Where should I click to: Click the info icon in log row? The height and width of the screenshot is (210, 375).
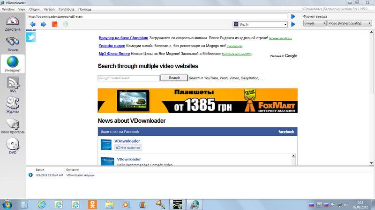(x=30, y=175)
